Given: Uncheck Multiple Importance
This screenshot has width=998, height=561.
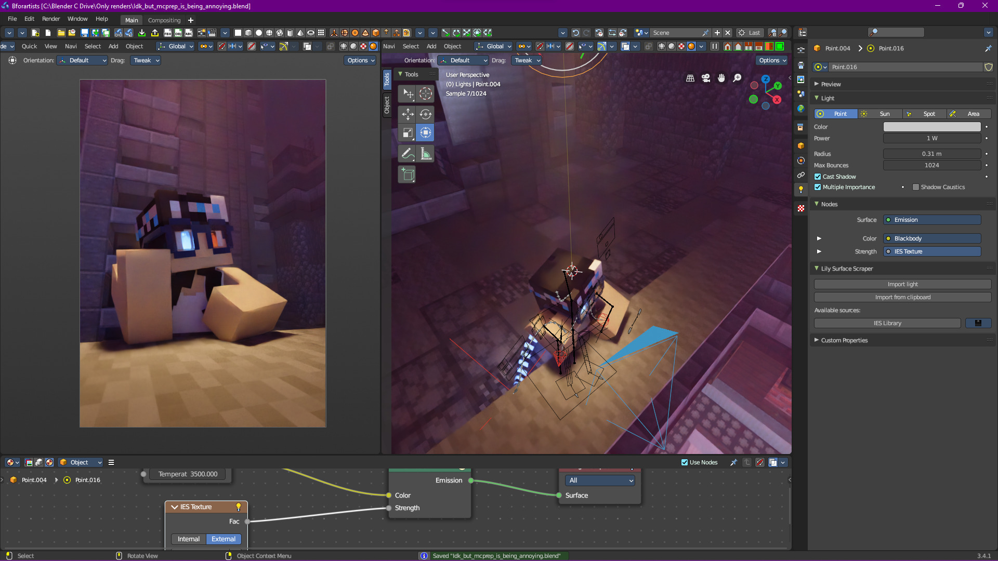Looking at the screenshot, I should [818, 187].
